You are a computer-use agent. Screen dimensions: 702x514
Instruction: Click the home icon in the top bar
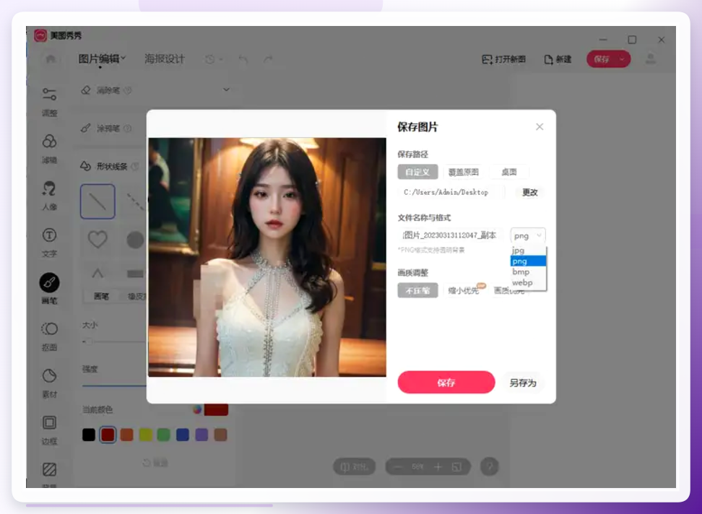(x=51, y=59)
